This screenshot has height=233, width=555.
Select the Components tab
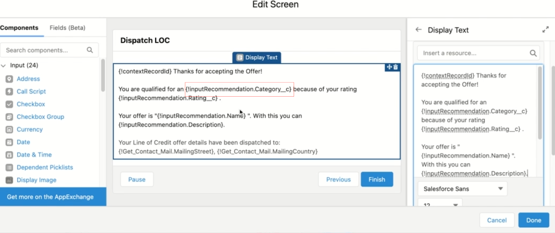[x=19, y=28]
